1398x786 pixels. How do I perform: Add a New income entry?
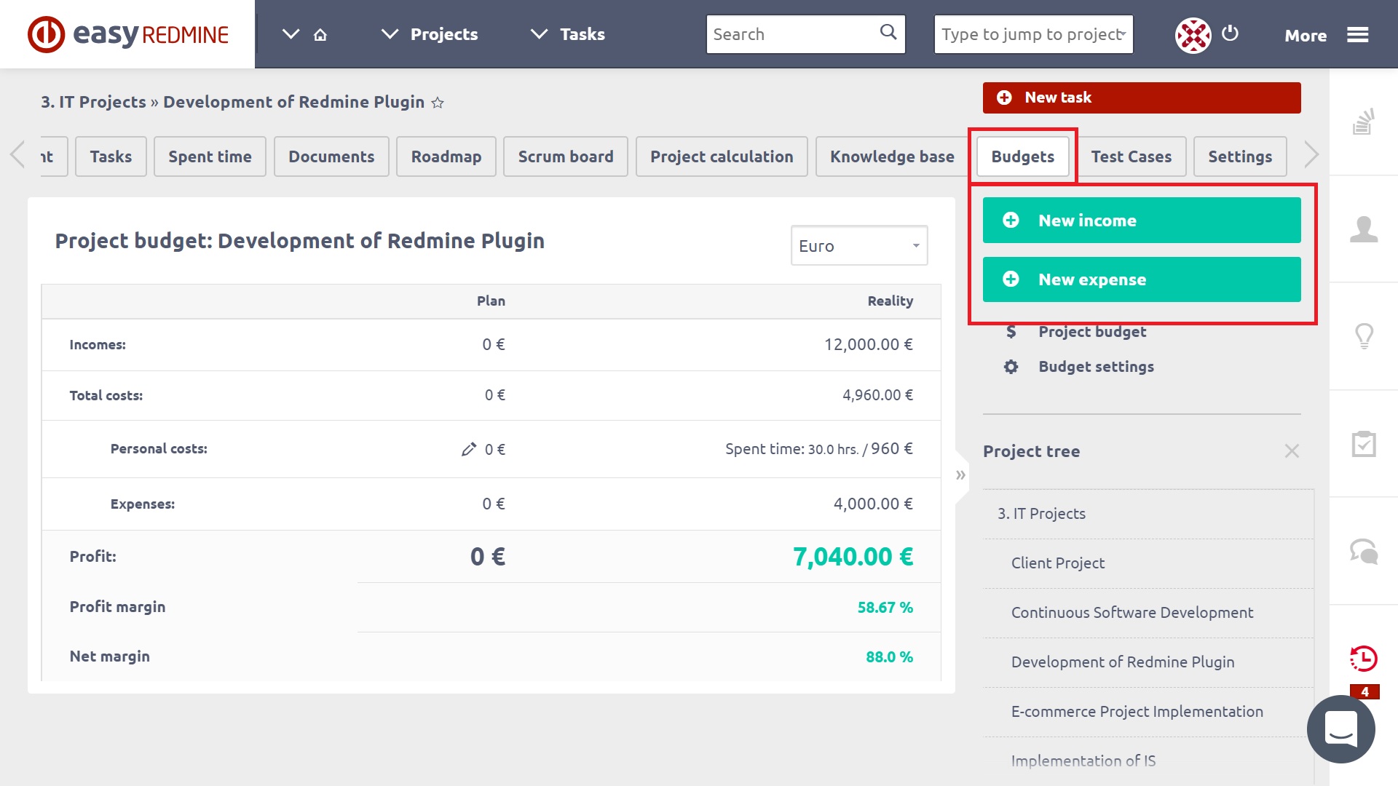click(1142, 221)
